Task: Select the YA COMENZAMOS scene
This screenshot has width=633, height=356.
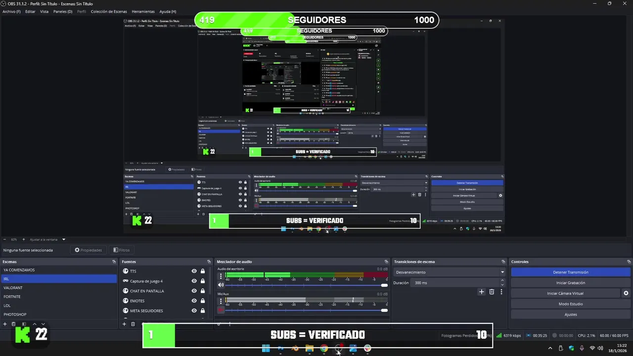Action: 59,270
